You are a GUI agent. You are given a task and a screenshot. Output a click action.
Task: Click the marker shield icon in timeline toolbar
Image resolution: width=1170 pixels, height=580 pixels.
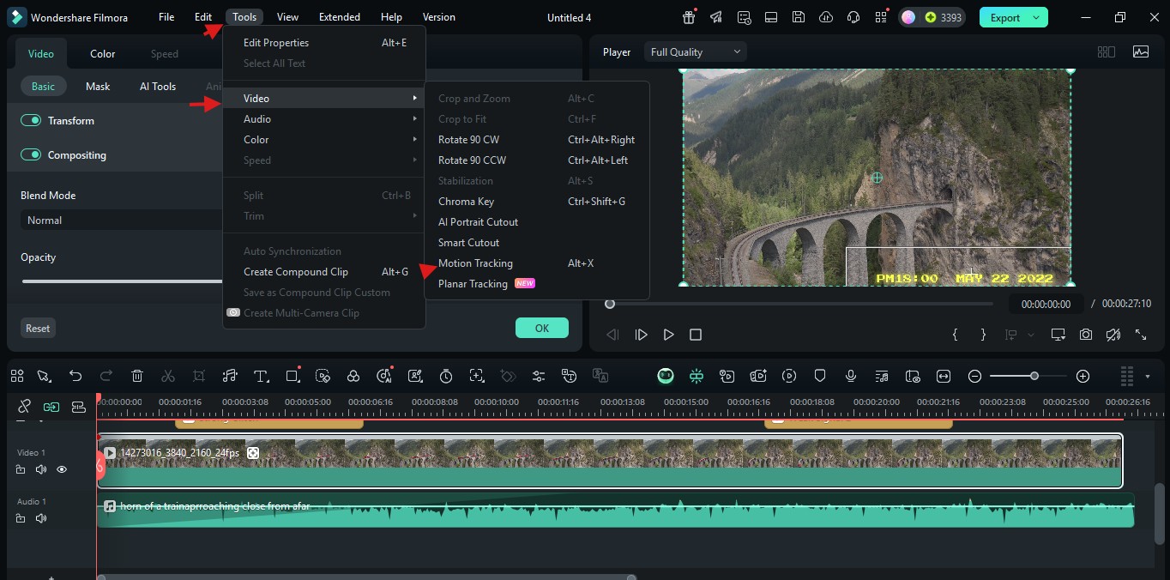pyautogui.click(x=820, y=376)
